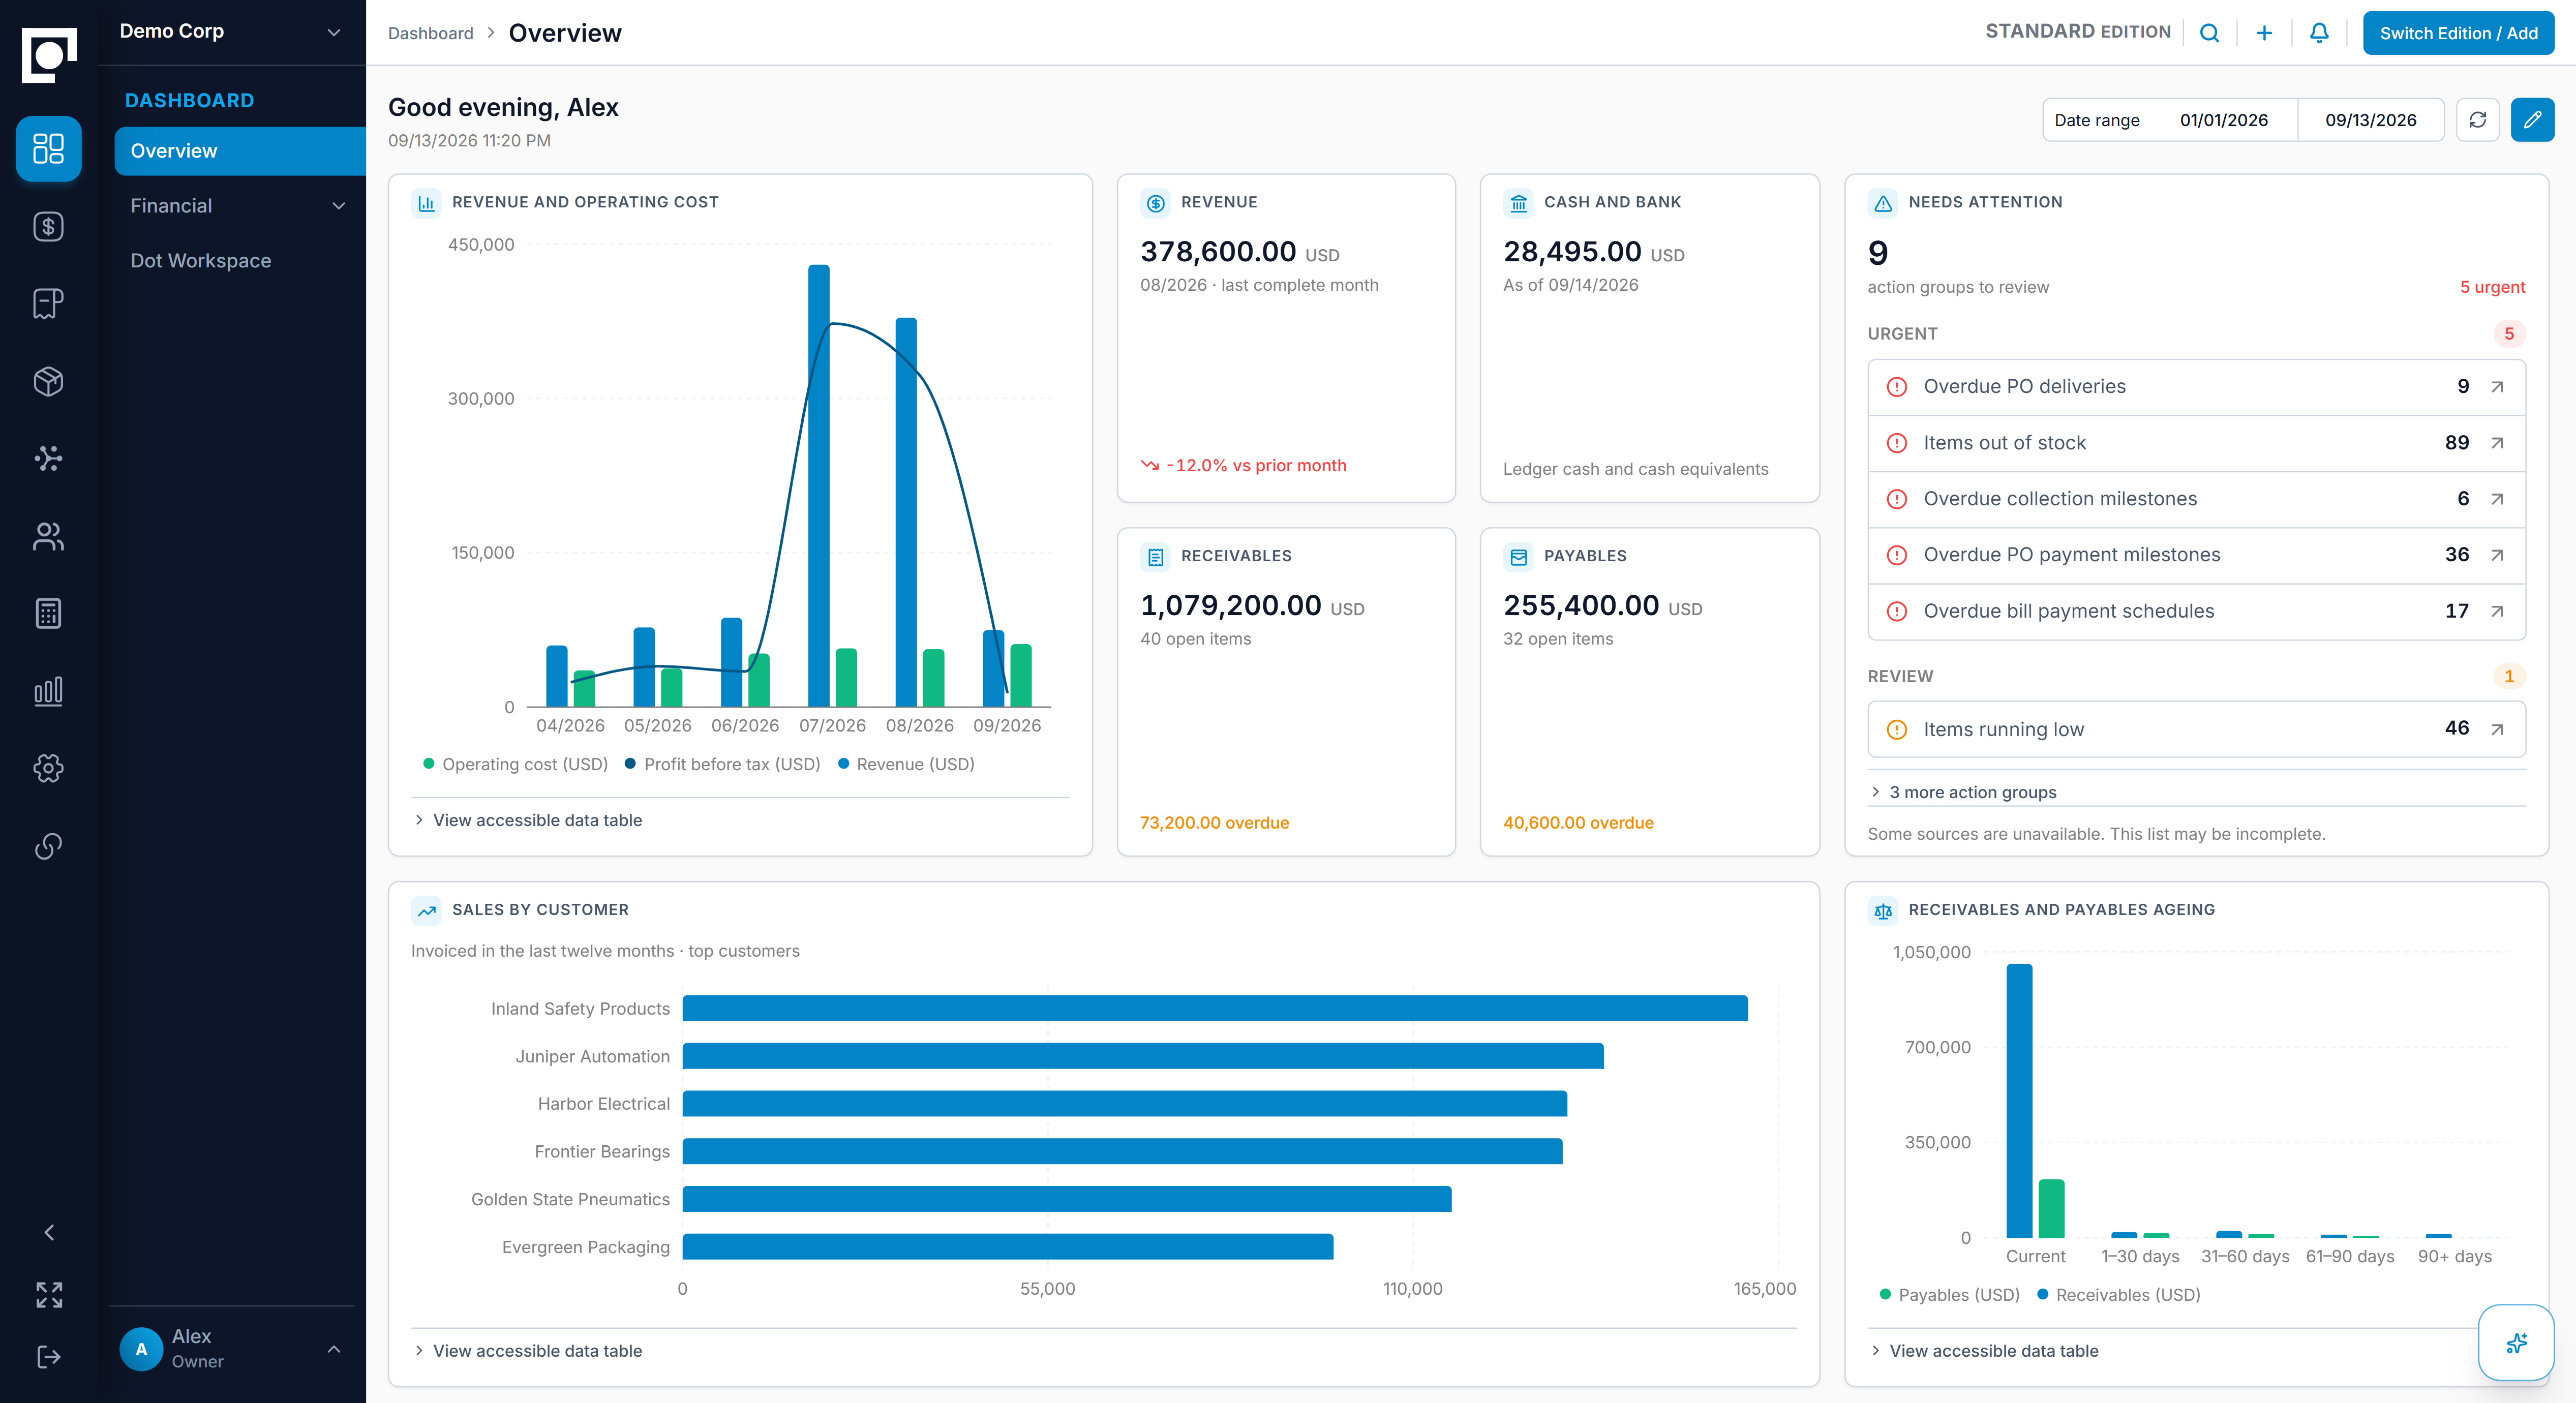Toggle the Receivables (USD) legend swatch
This screenshot has width=2576, height=1403.
click(x=2042, y=1295)
